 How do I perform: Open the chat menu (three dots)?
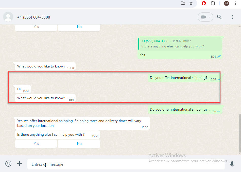232,17
